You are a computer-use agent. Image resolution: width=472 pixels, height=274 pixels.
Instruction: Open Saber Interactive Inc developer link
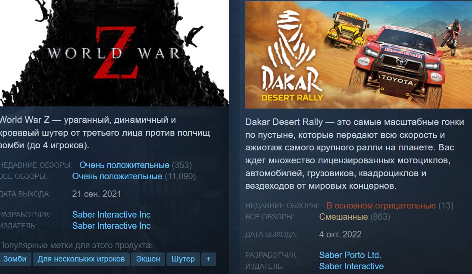coord(111,215)
